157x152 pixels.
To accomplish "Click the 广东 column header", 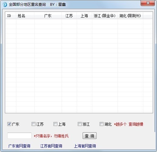I will pyautogui.click(x=48, y=16).
